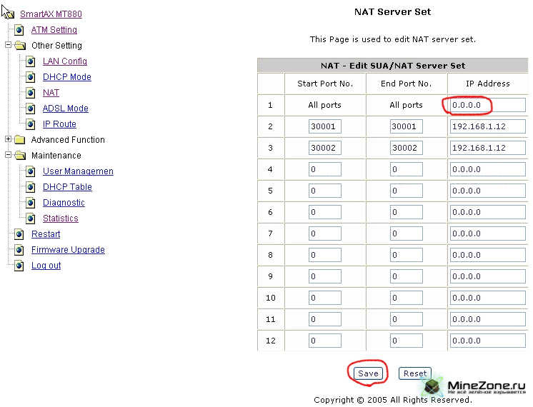Click the icon next to NAT link
The width and height of the screenshot is (533, 407).
[x=31, y=93]
